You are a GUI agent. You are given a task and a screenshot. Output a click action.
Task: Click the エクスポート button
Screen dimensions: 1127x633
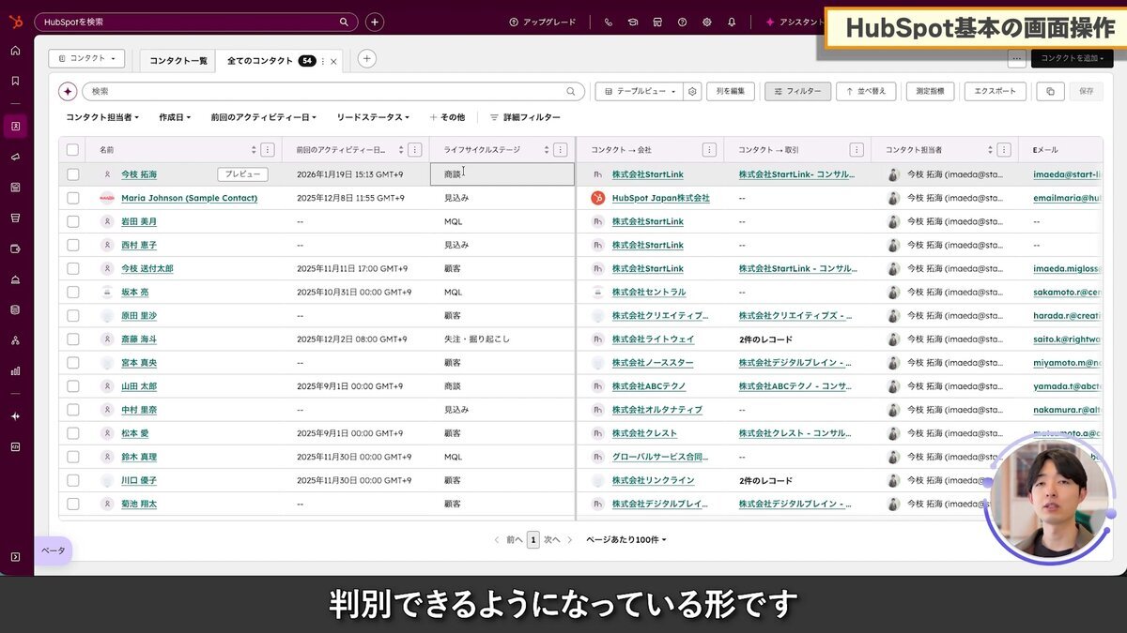[x=995, y=91]
